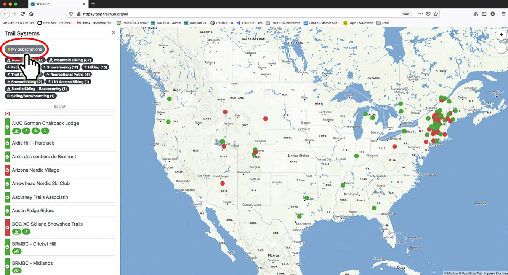Select Arrowhead Nordic Ski Club entry
508x275 pixels.
[x=60, y=183]
